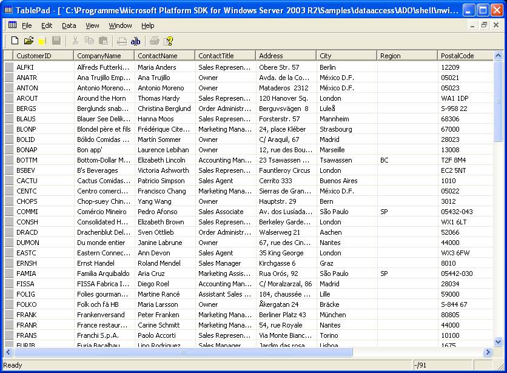Click the contact 'Martín Sommer'

click(159, 139)
